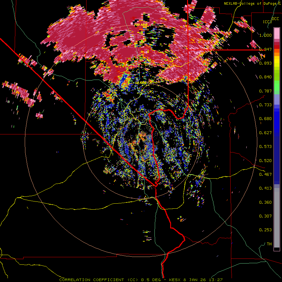Click the 0.893 scale value
The height and width of the screenshot is (282, 282).
click(x=265, y=63)
